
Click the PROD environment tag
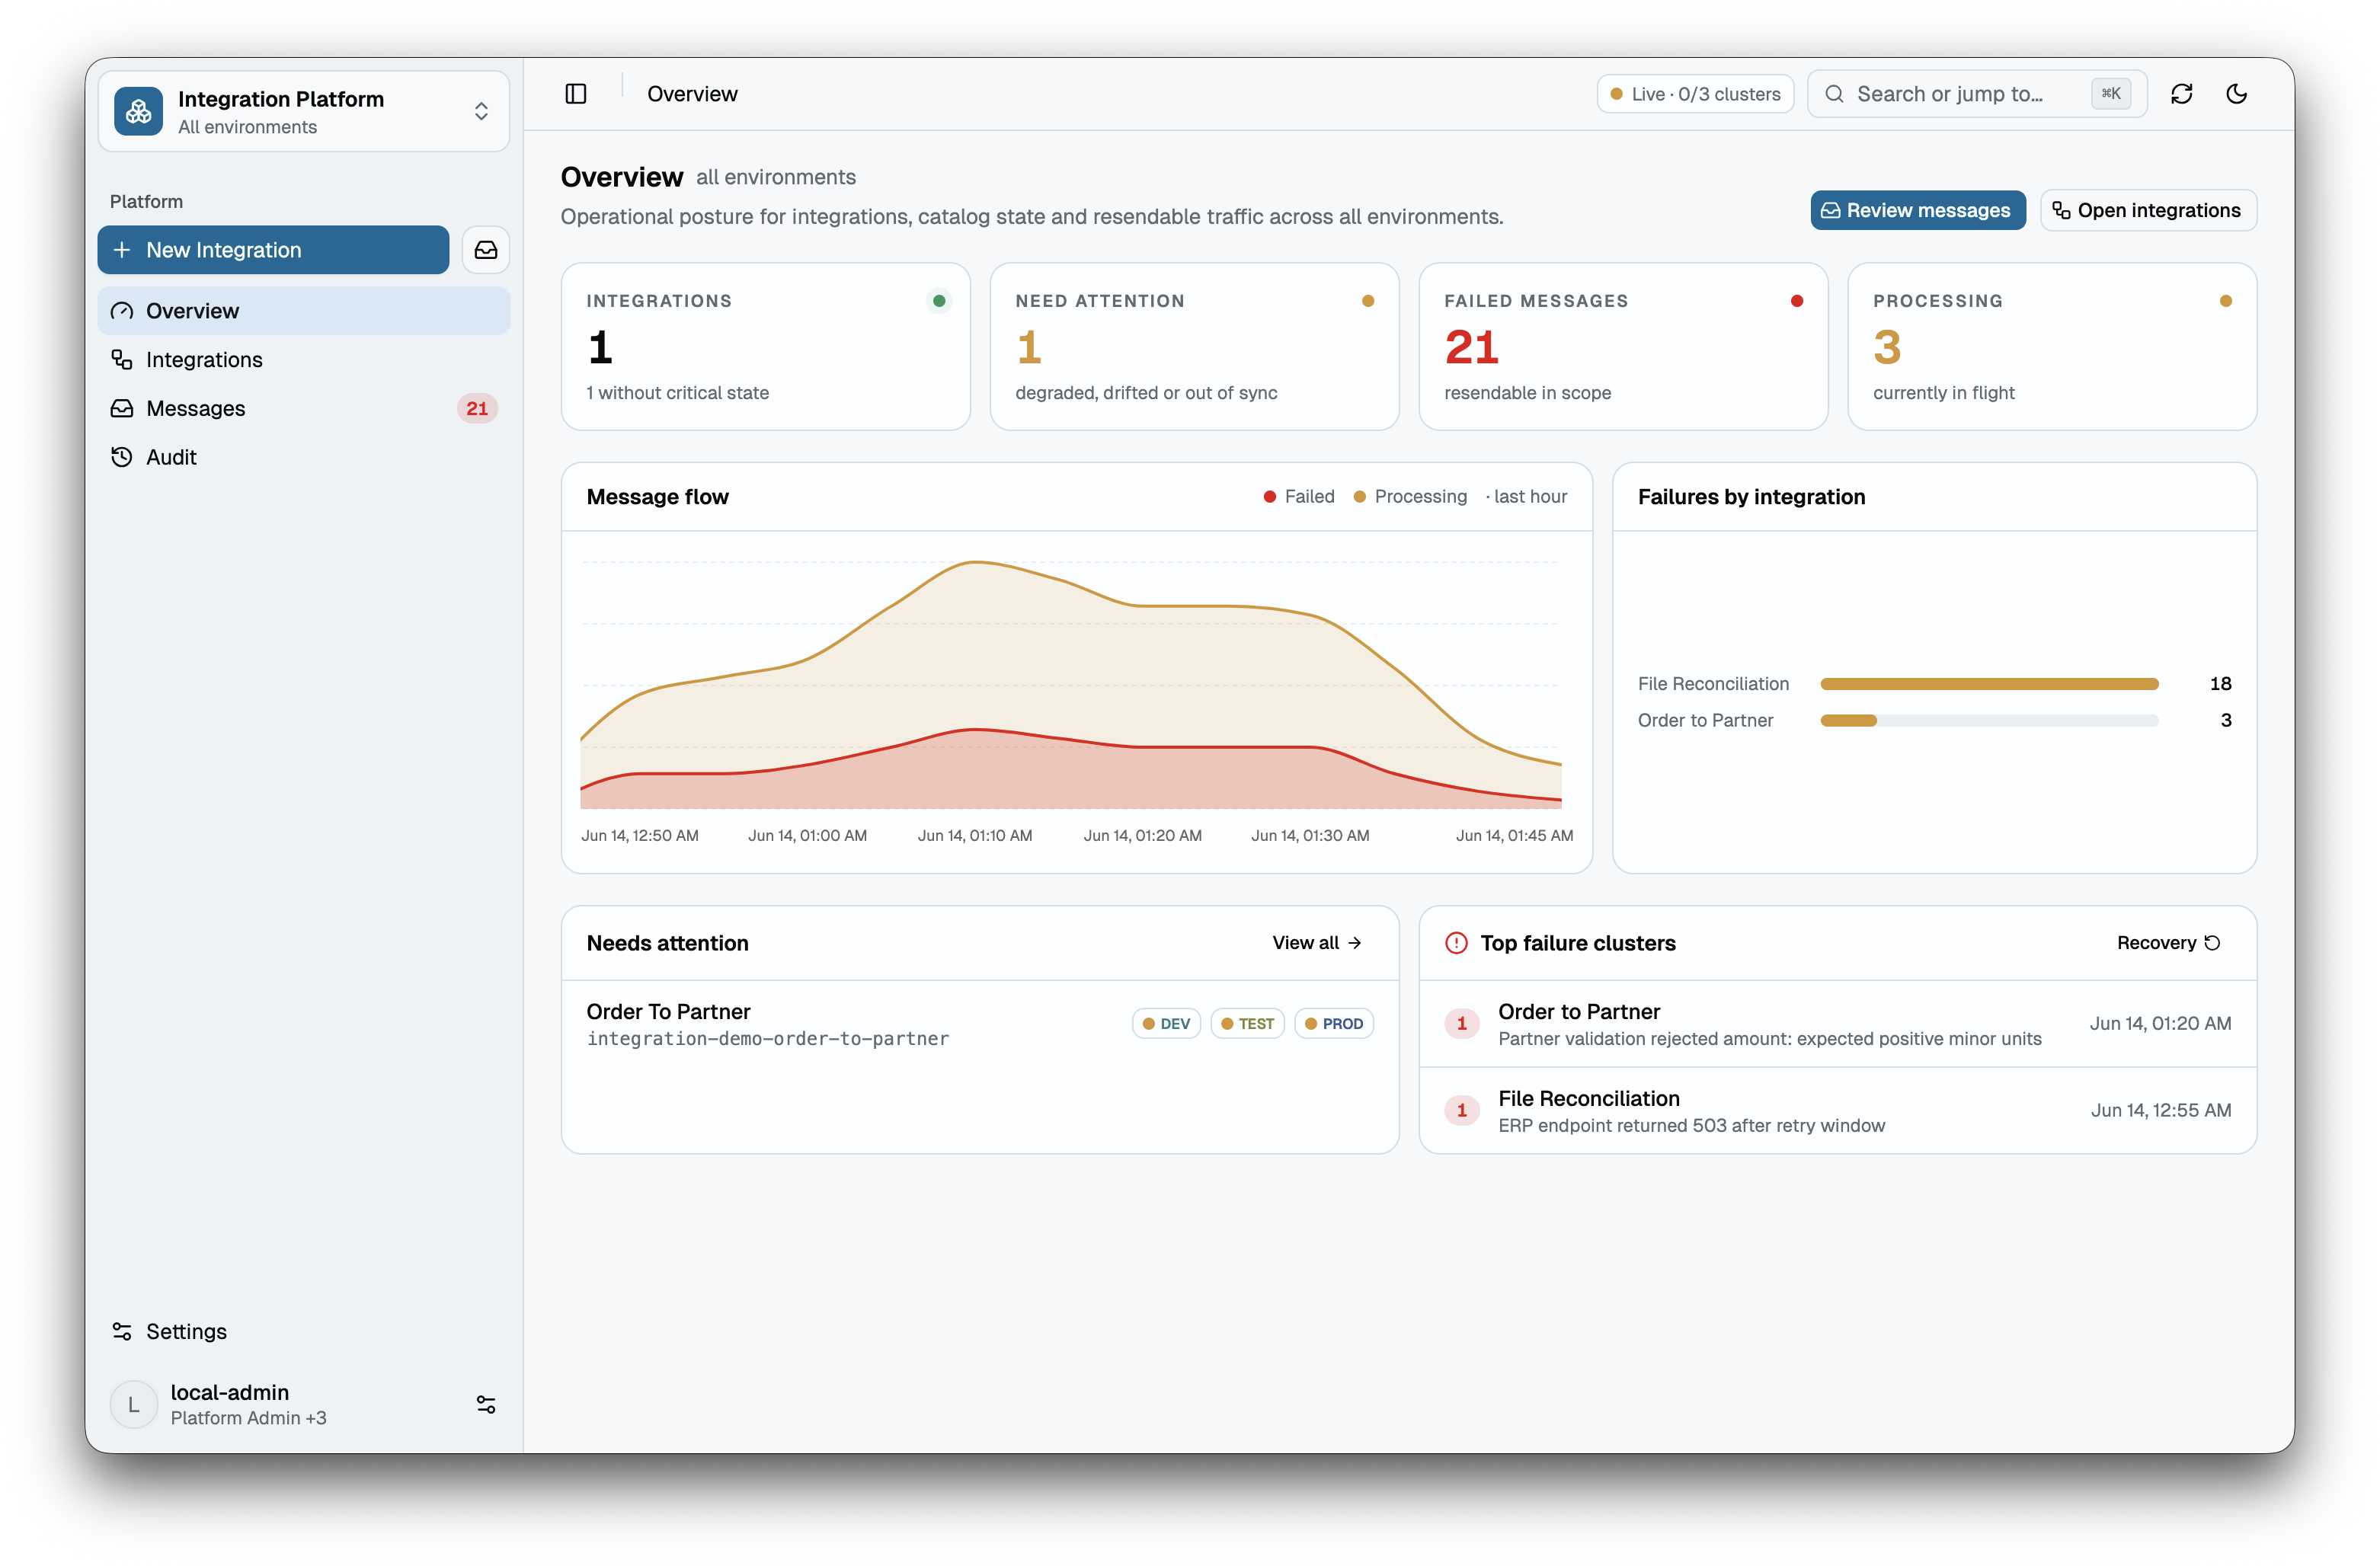pos(1334,1024)
